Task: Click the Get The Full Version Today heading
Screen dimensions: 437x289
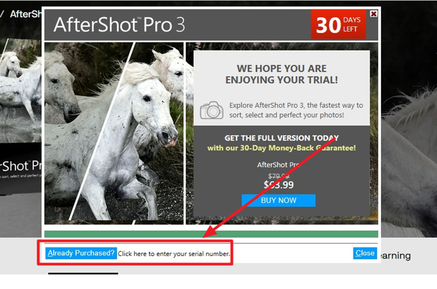Action: 282,138
